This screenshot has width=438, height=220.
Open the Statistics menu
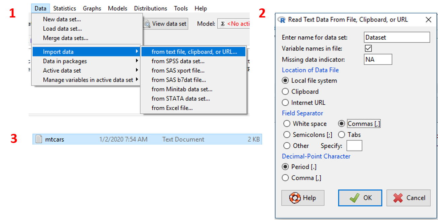[x=65, y=8]
